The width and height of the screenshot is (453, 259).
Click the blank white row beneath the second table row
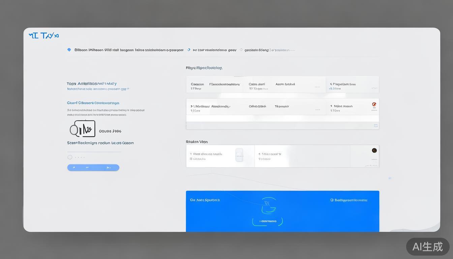pyautogui.click(x=282, y=118)
